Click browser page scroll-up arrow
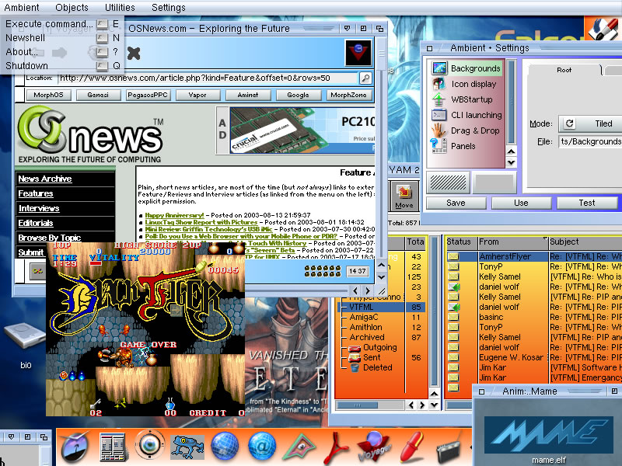 [x=381, y=265]
